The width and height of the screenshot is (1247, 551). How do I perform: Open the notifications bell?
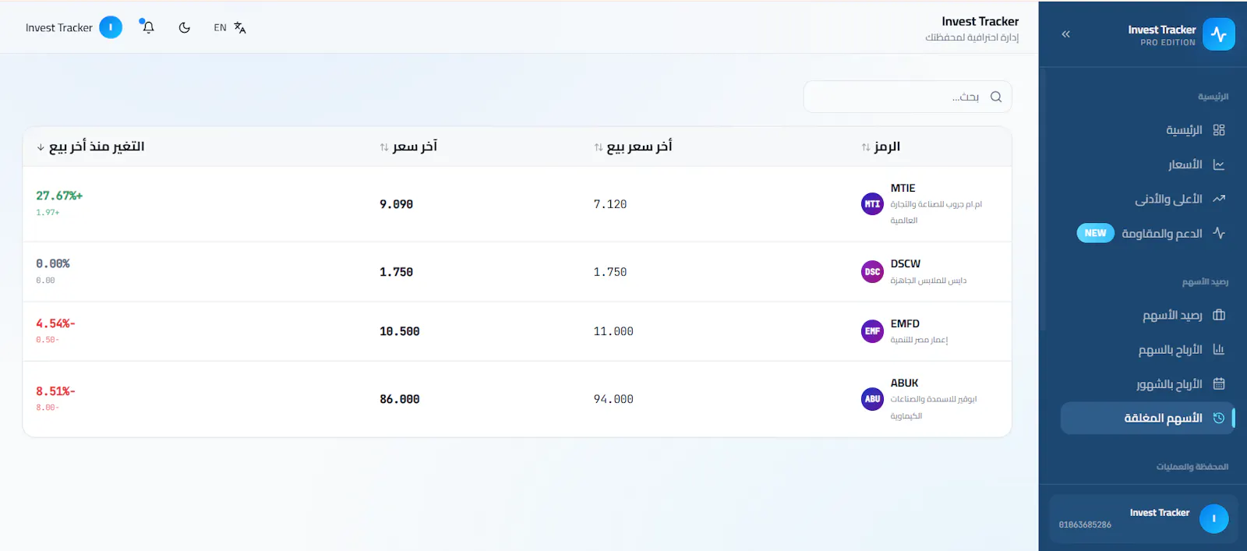148,27
